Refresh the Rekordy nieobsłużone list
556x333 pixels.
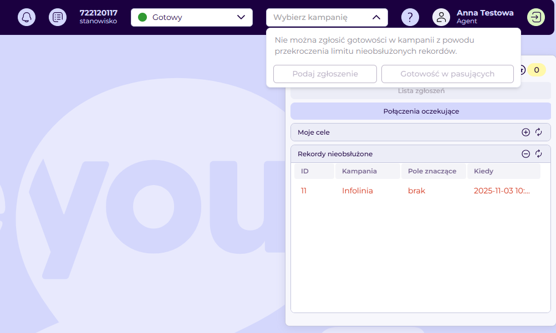tap(539, 153)
